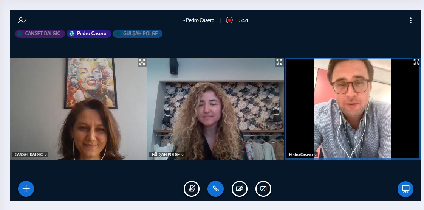Image resolution: width=424 pixels, height=210 pixels.
Task: Toggle the camera off button
Action: [x=240, y=188]
